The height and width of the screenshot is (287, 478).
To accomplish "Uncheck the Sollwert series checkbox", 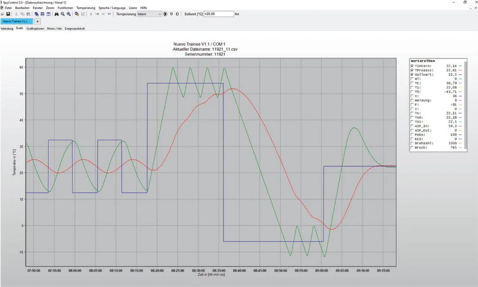I will pos(412,75).
